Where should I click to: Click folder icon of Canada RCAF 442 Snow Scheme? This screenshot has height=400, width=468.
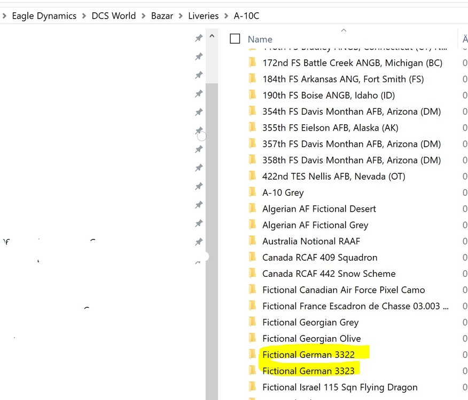(252, 273)
